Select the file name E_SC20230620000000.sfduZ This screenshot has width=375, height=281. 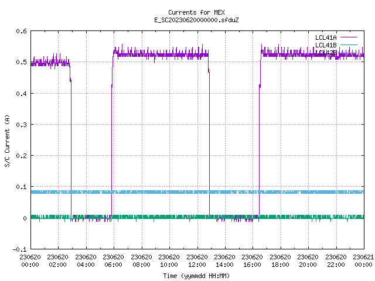(x=196, y=20)
